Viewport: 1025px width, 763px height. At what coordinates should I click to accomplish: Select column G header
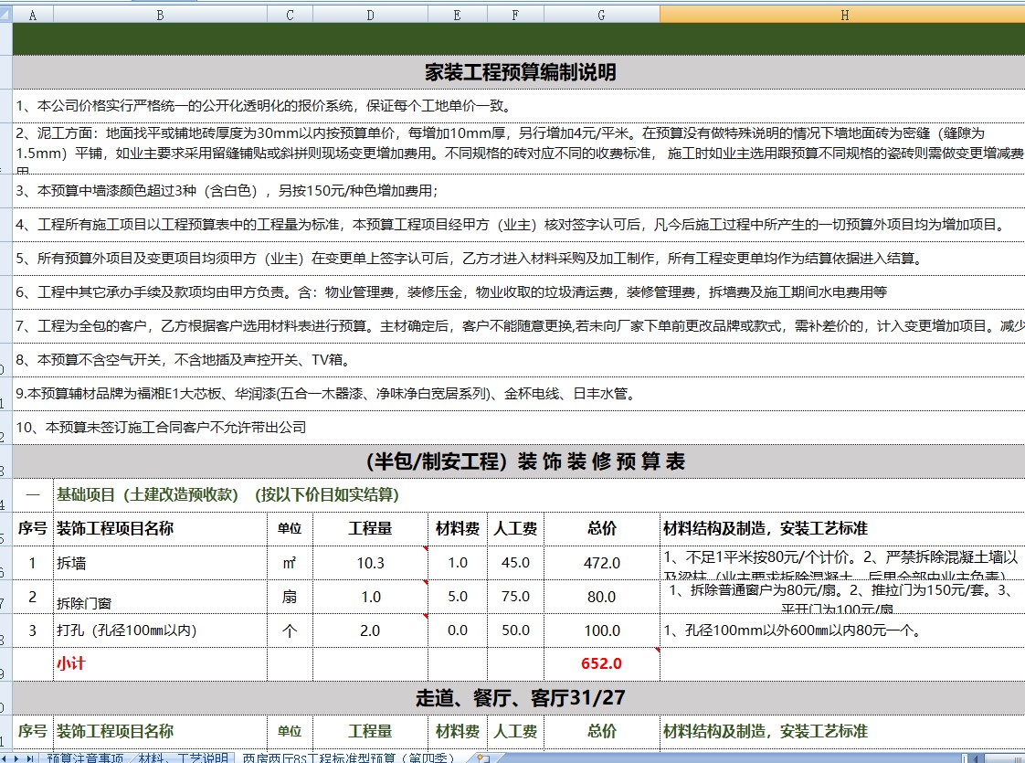pos(601,15)
